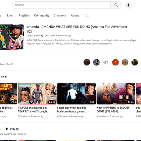Click the play triangle next to Play all

point(7,129)
